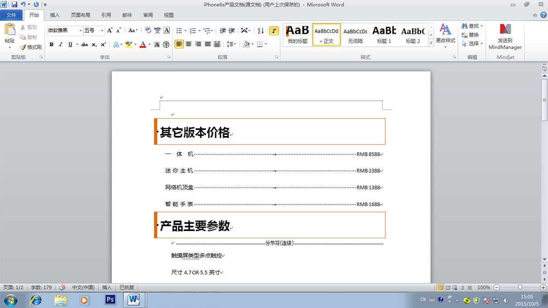The height and width of the screenshot is (308, 548).
Task: Open the font name dropdown (微软雅黑)
Action: pyautogui.click(x=80, y=30)
